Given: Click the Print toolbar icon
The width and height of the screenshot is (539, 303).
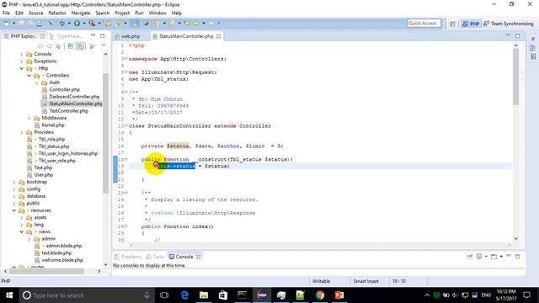Looking at the screenshot, I should (x=40, y=24).
